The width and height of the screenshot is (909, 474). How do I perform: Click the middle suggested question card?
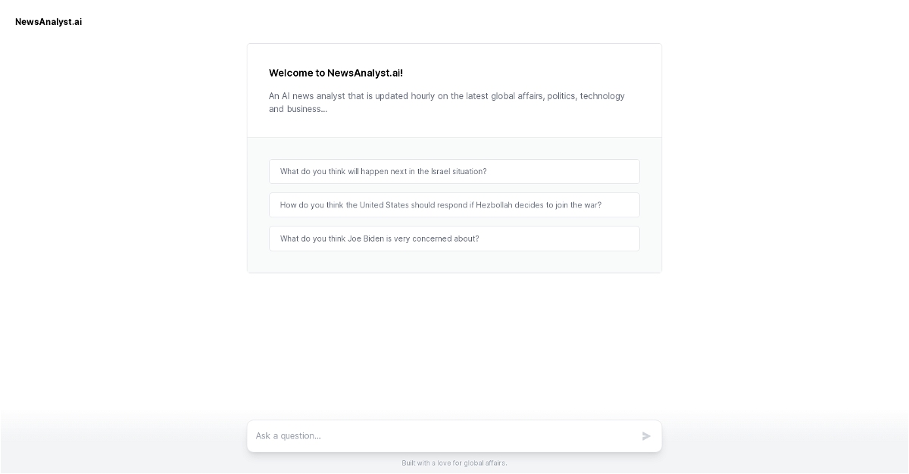[454, 205]
